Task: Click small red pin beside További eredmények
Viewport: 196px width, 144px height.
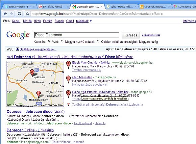Action: 68,105
